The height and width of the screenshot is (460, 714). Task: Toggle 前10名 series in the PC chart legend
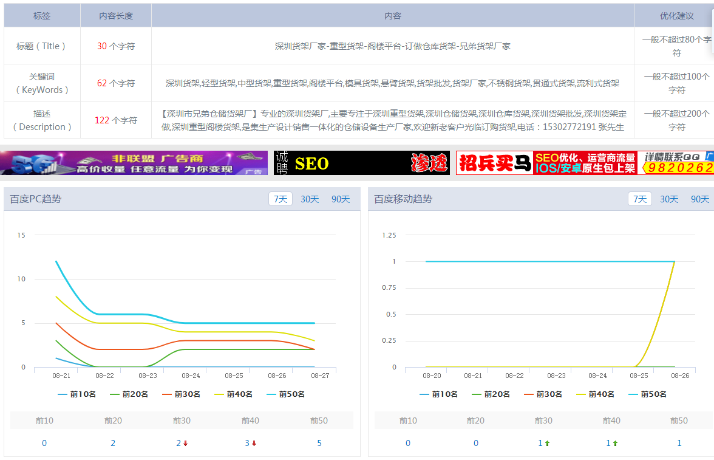click(77, 394)
